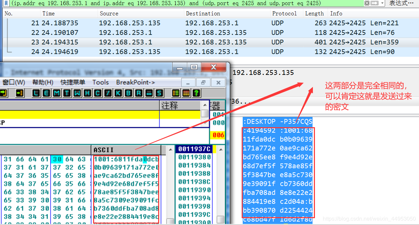Maximize the OllyDbg outer window
This screenshot has height=225, width=419.
(194, 67)
